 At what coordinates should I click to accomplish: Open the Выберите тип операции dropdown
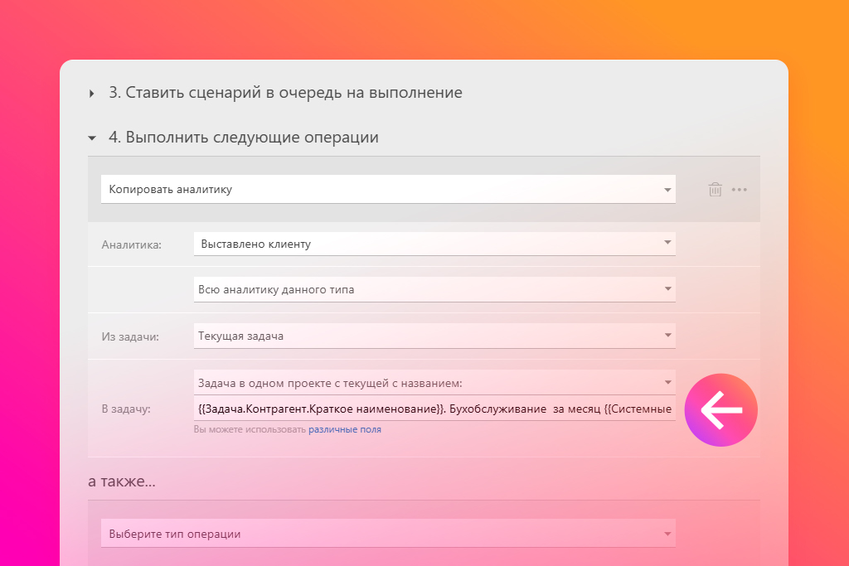[388, 534]
